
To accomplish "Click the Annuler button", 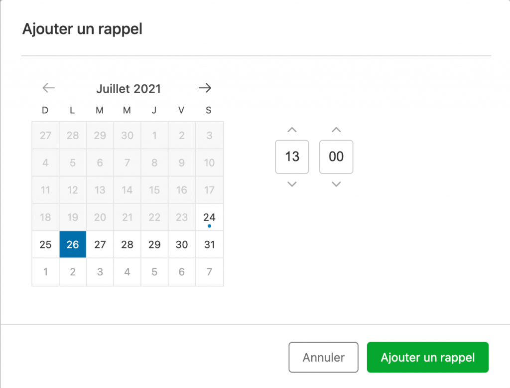I will point(324,358).
